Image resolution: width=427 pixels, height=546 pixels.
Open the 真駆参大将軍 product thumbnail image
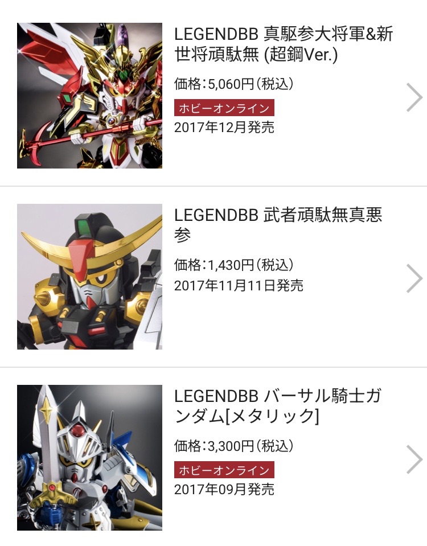point(89,96)
